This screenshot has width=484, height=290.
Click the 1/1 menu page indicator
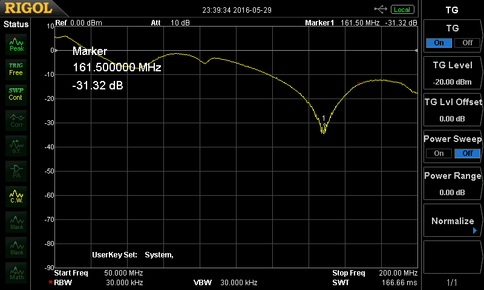[x=452, y=283]
